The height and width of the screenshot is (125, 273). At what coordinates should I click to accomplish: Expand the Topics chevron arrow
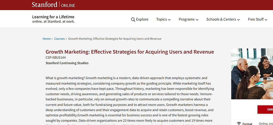click(169, 20)
